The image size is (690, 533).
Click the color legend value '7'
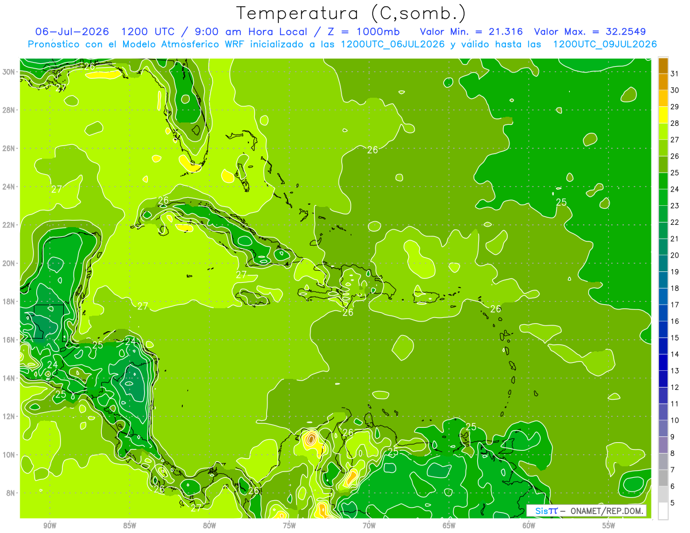click(673, 470)
